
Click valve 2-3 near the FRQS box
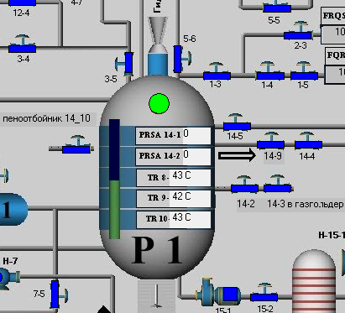coord(298,31)
